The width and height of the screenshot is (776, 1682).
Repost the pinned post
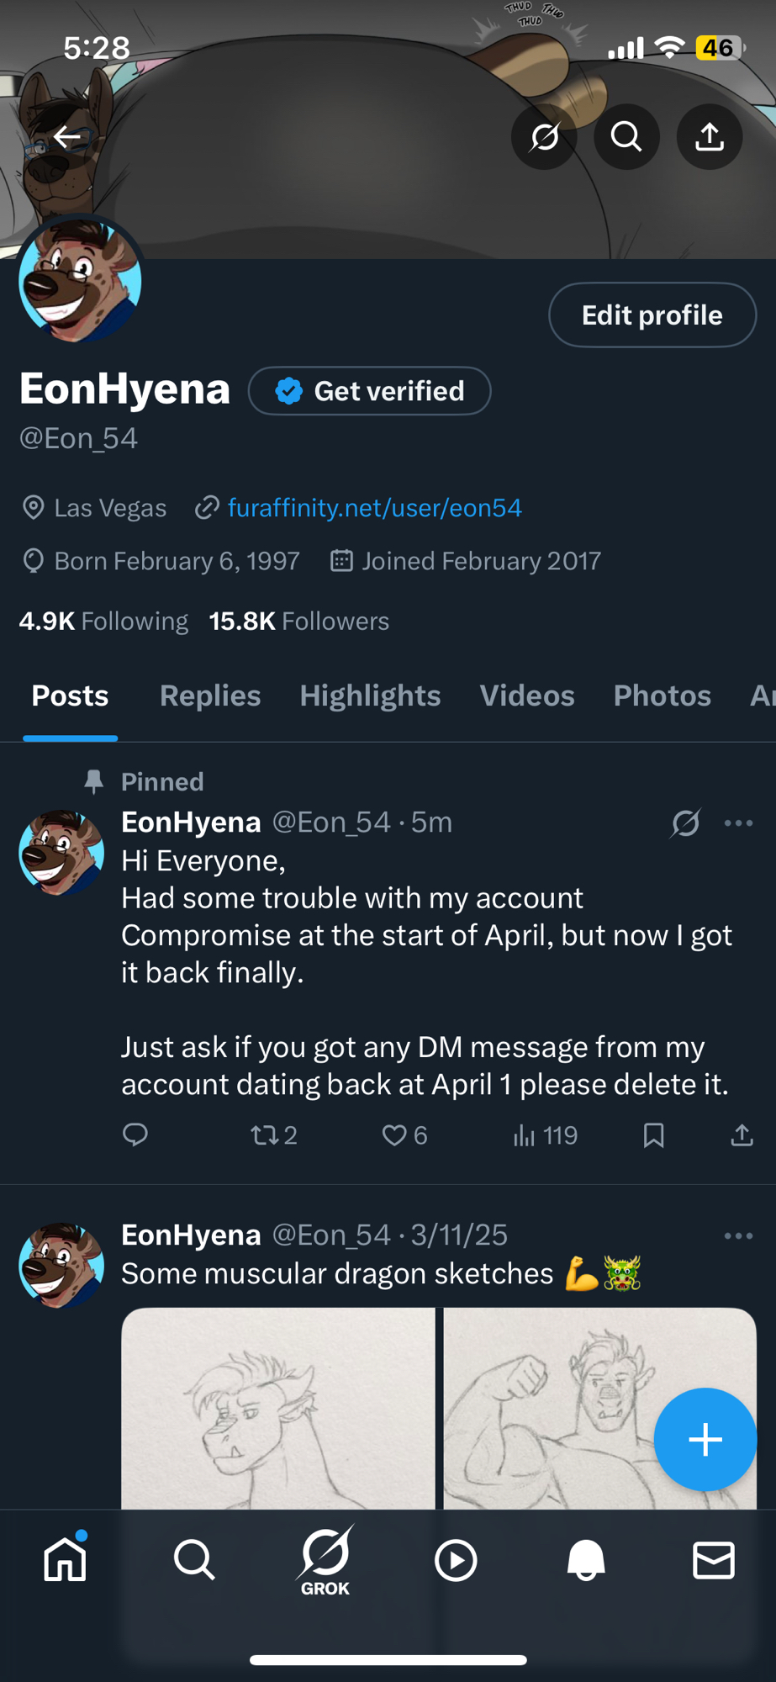[264, 1135]
